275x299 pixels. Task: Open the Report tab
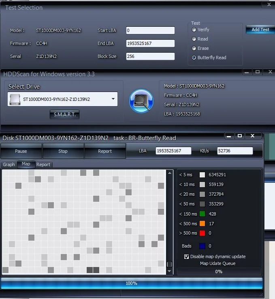point(43,164)
